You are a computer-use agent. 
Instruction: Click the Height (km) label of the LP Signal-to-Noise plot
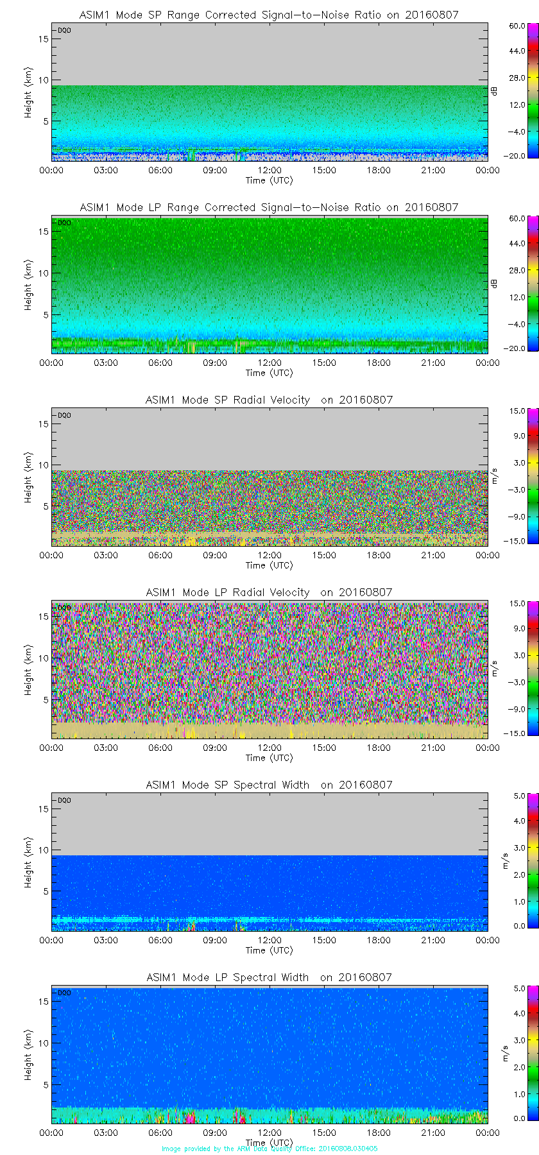click(x=28, y=286)
